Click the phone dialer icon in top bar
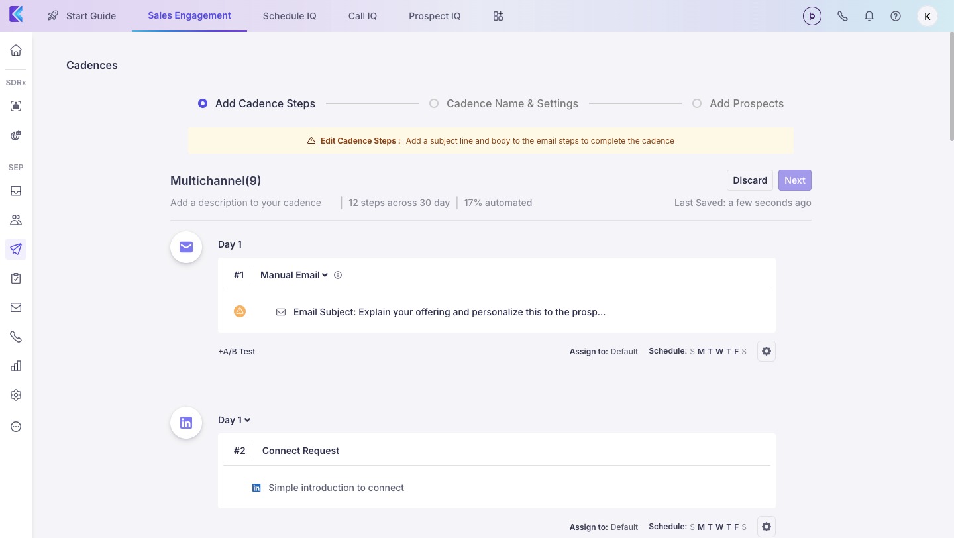Screen dimensions: 954x538 (x=842, y=16)
